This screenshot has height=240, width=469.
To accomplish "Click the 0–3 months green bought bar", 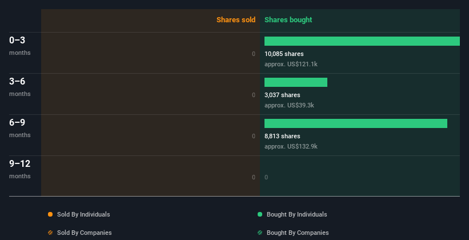I will (362, 41).
